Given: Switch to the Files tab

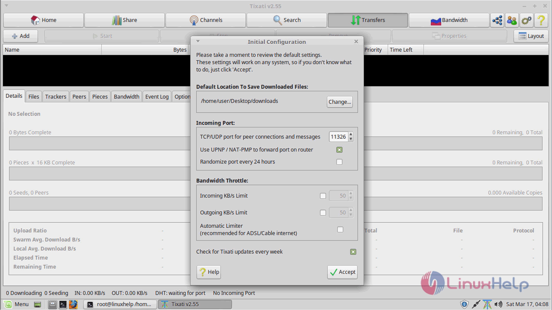Looking at the screenshot, I should coord(34,96).
